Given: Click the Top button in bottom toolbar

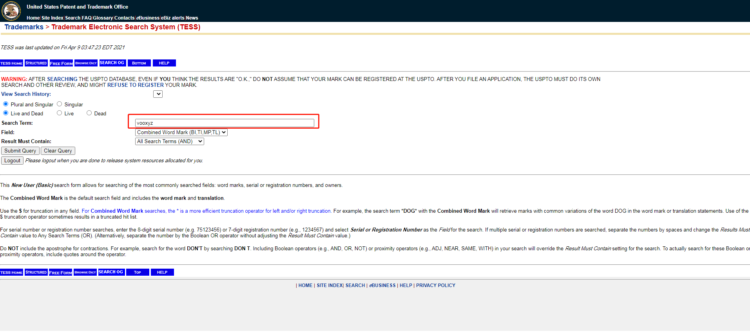Looking at the screenshot, I should click(137, 273).
